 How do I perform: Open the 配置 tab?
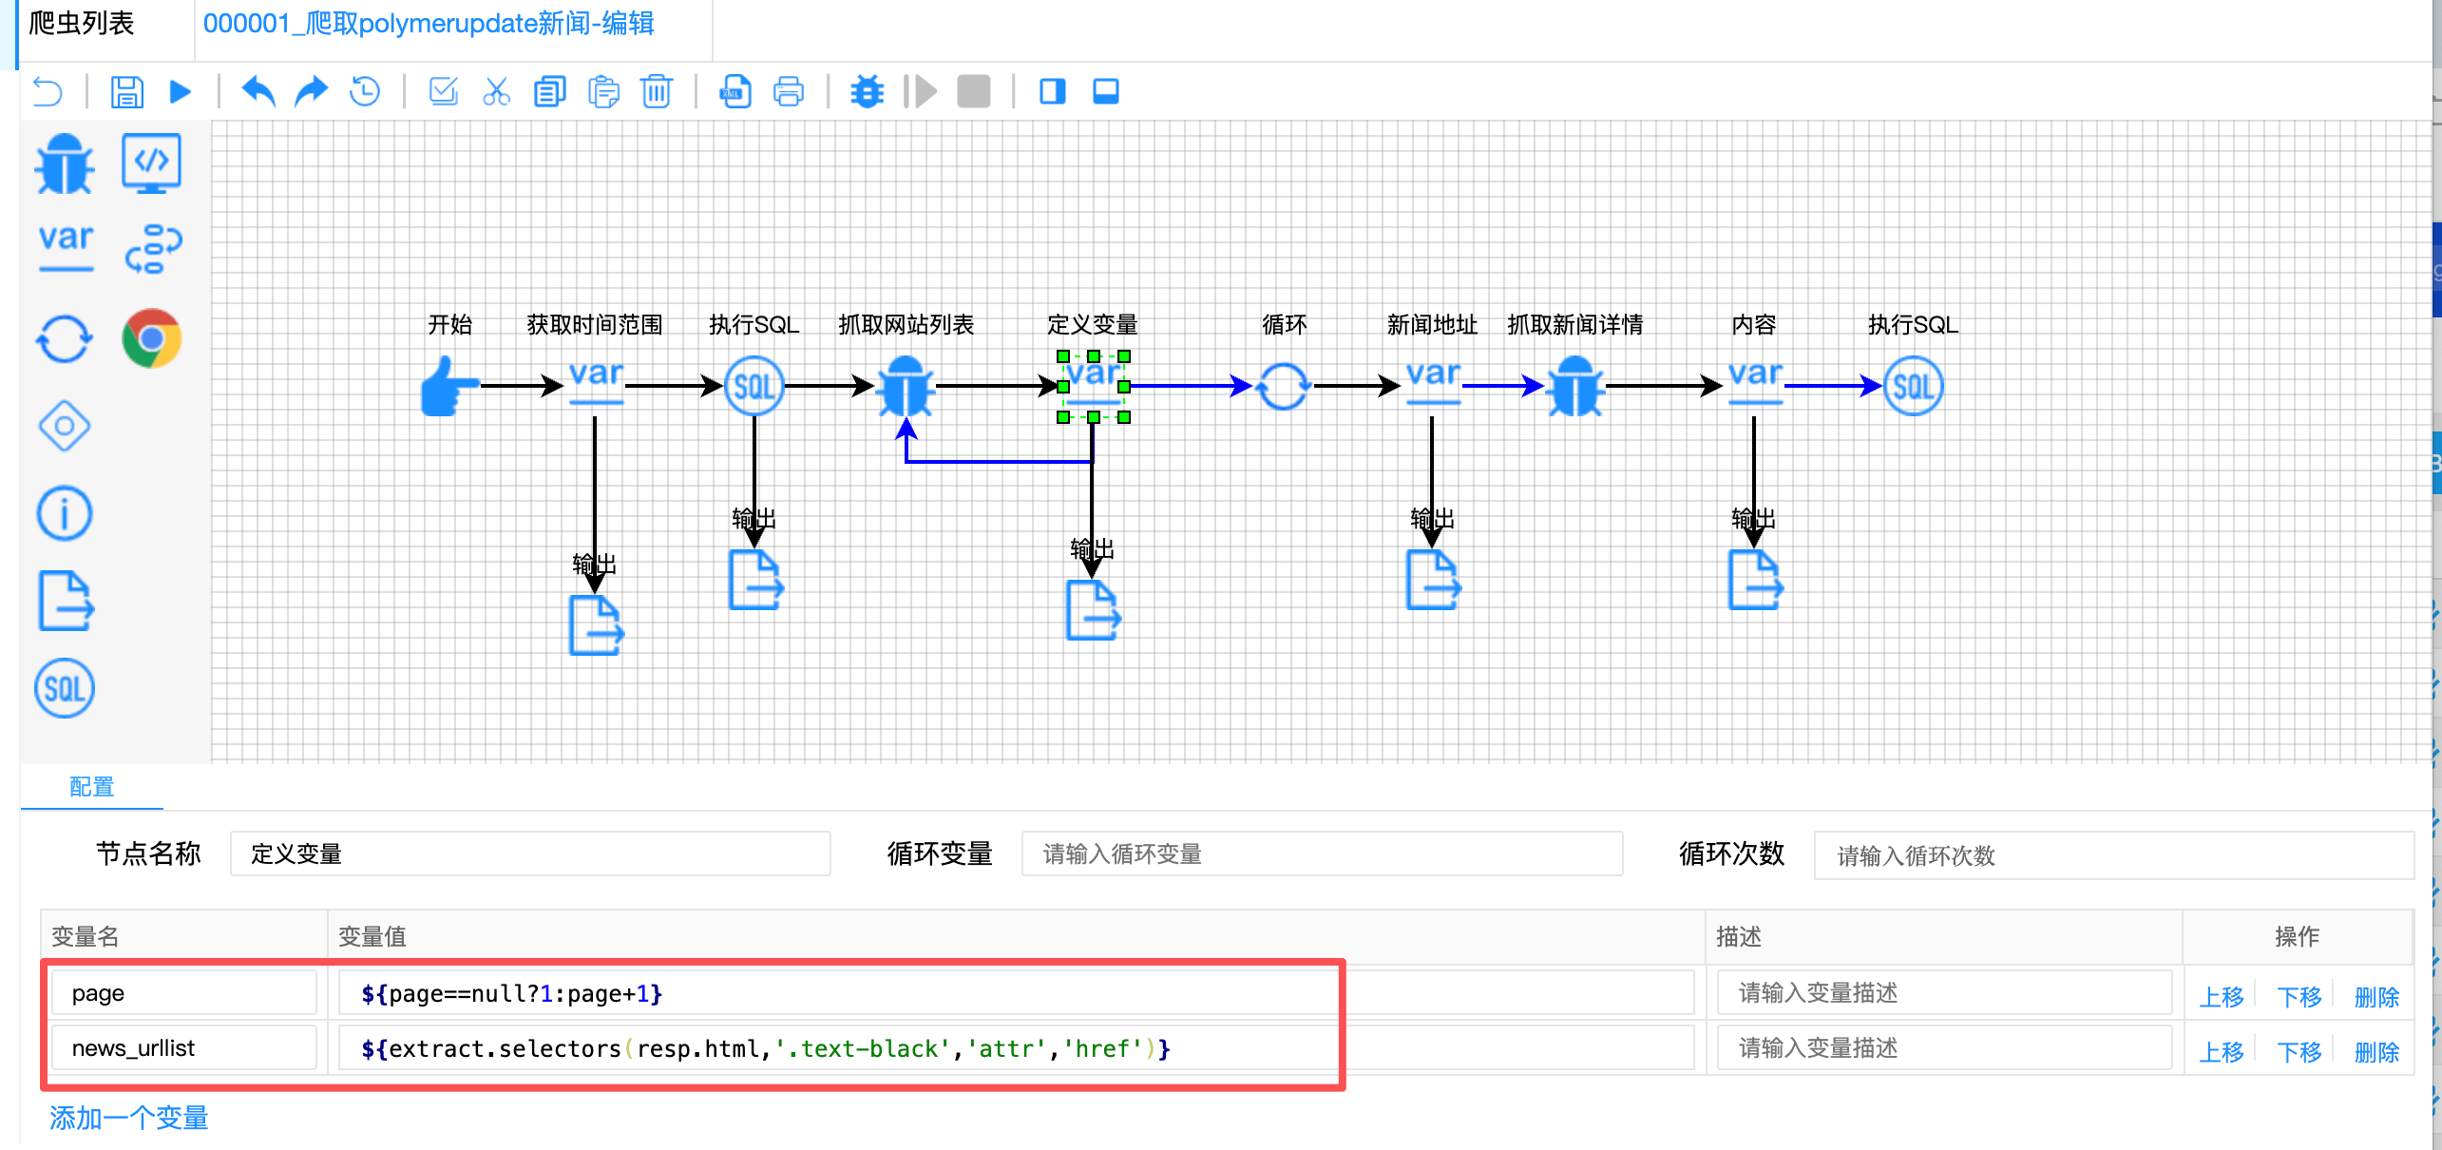pos(91,787)
